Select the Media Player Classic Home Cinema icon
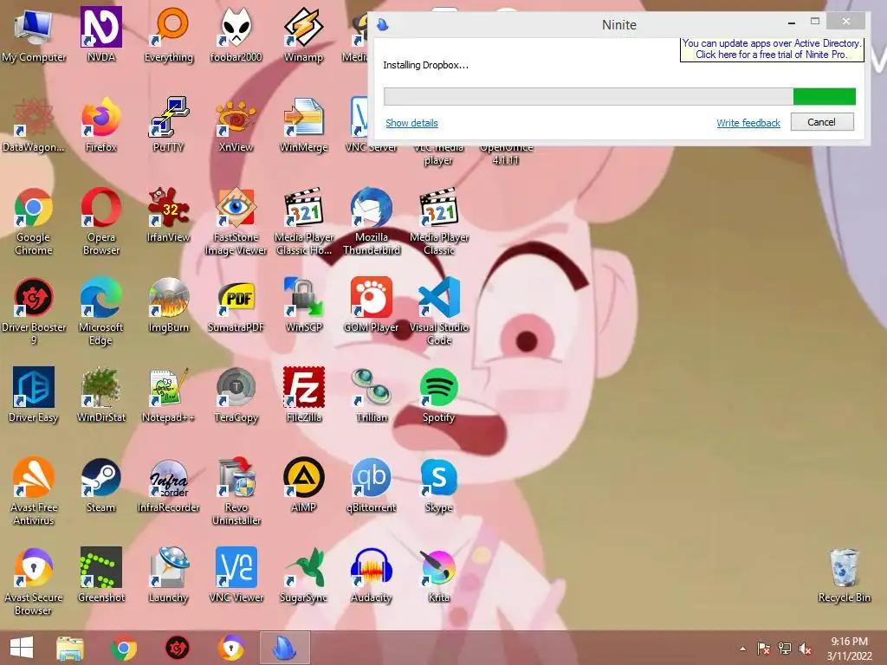The image size is (887, 665). pos(304,221)
